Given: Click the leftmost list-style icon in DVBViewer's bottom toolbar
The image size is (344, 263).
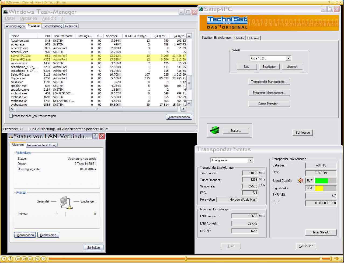Looking at the screenshot, I should (x=18, y=259).
